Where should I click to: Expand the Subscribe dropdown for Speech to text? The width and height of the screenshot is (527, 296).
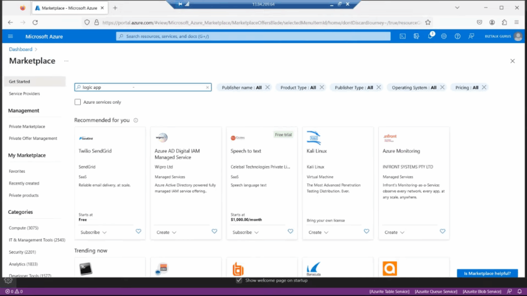[x=245, y=232]
